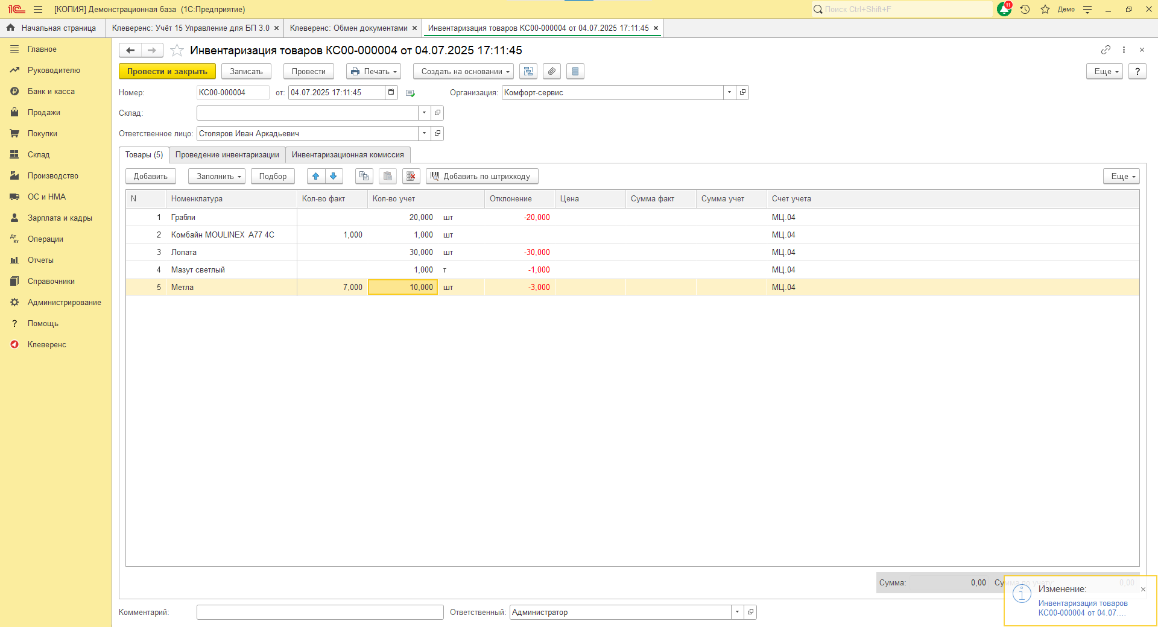Click Добавить по штрихкоду button
Image resolution: width=1158 pixels, height=627 pixels.
tap(482, 176)
